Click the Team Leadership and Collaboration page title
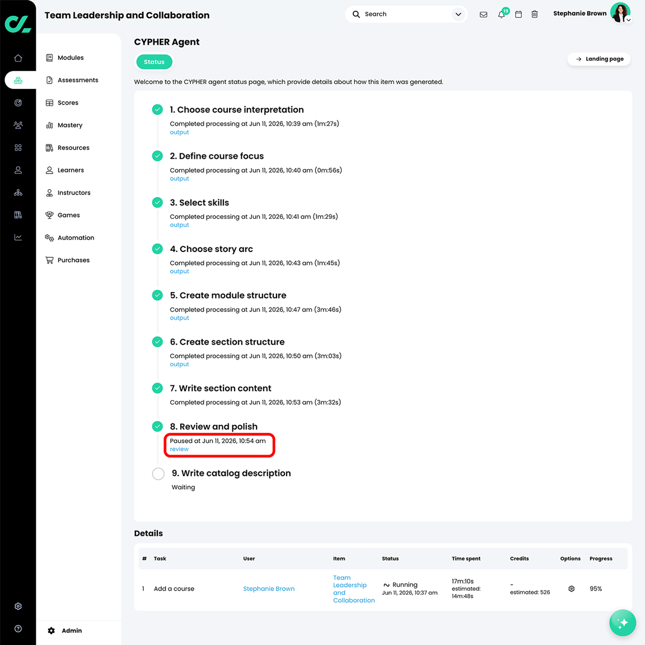This screenshot has height=645, width=645. [127, 15]
